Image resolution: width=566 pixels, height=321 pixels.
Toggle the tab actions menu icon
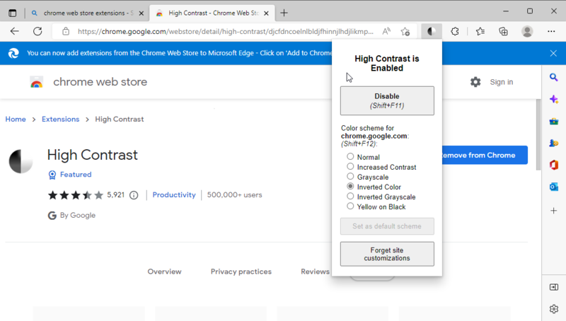[x=12, y=13]
